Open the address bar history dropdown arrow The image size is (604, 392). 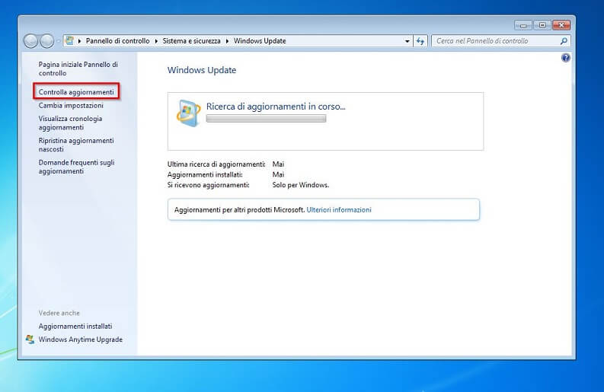(x=407, y=41)
